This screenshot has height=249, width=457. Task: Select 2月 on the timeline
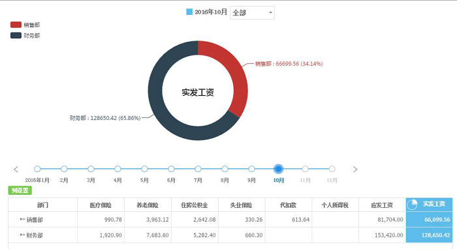(64, 169)
